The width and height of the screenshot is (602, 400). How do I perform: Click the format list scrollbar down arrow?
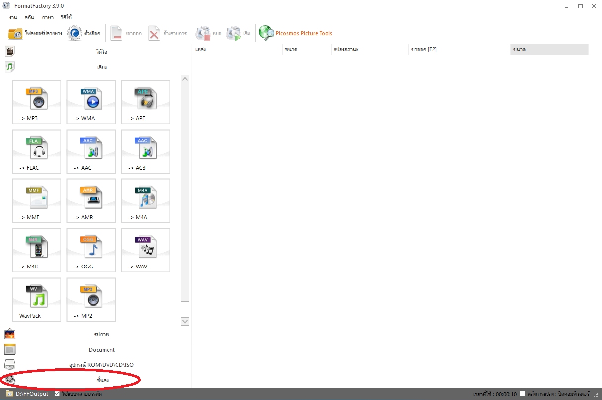[x=185, y=322]
